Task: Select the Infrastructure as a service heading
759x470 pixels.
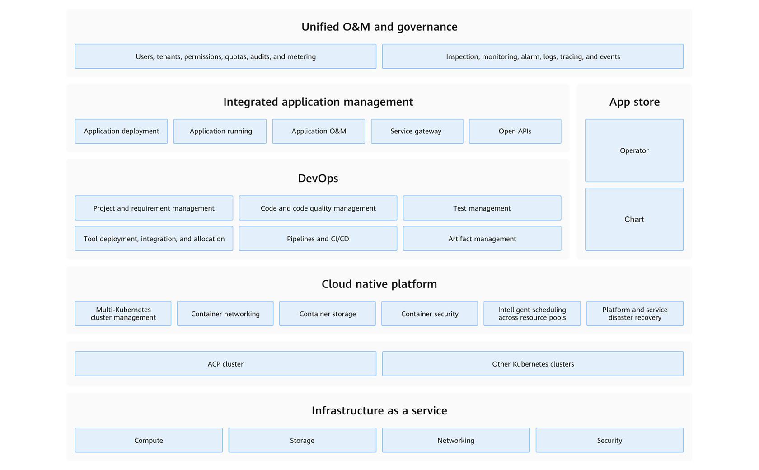Action: (379, 411)
